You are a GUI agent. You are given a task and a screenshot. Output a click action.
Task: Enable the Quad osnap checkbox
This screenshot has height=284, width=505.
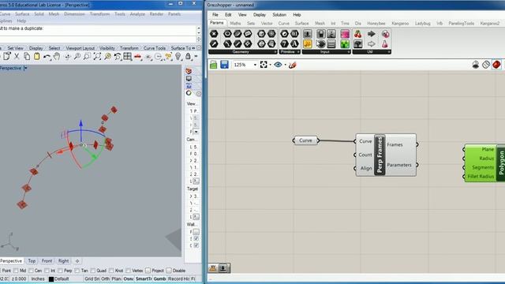[x=93, y=271]
